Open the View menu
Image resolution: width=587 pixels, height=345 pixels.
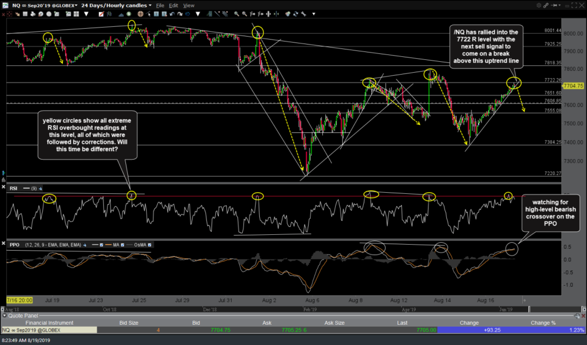pyautogui.click(x=189, y=6)
